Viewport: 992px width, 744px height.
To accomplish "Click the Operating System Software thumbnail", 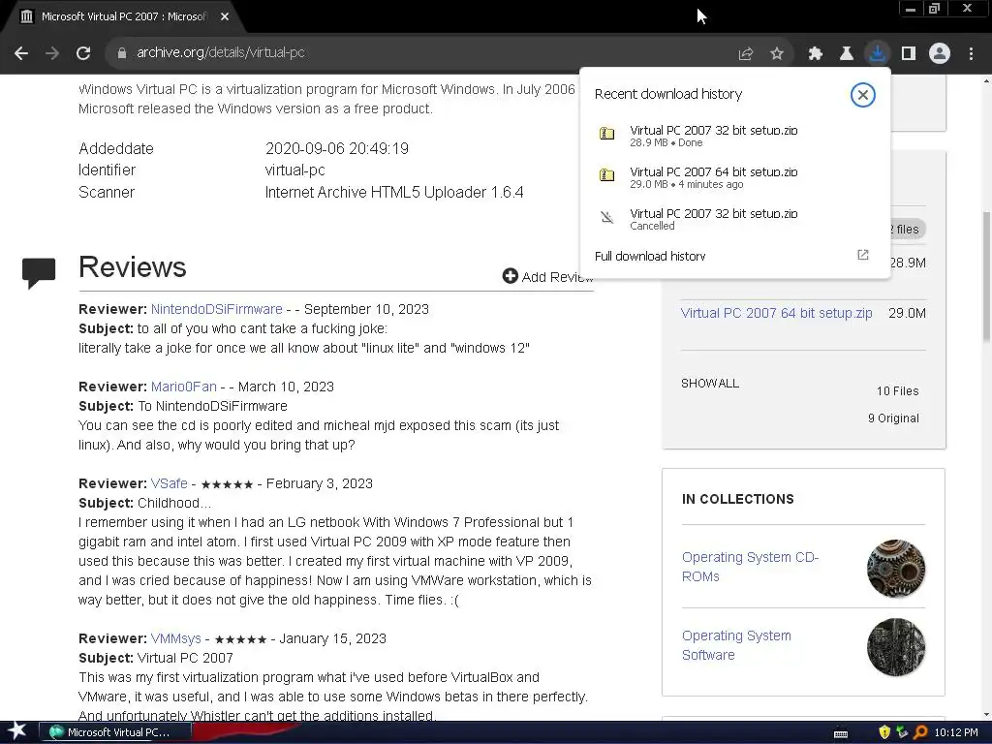I will click(896, 646).
